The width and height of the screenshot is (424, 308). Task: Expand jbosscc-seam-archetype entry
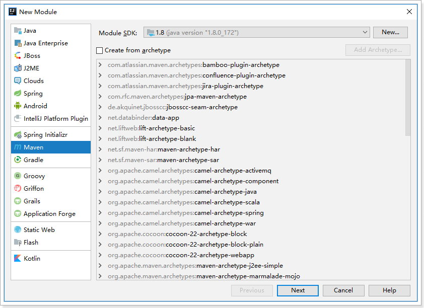[100, 107]
